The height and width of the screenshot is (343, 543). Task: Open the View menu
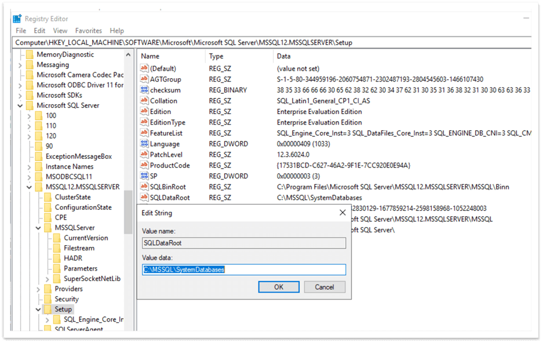(x=60, y=31)
